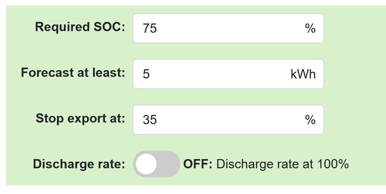
Task: Click the white knob of the discharge toggle
Action: (146, 164)
